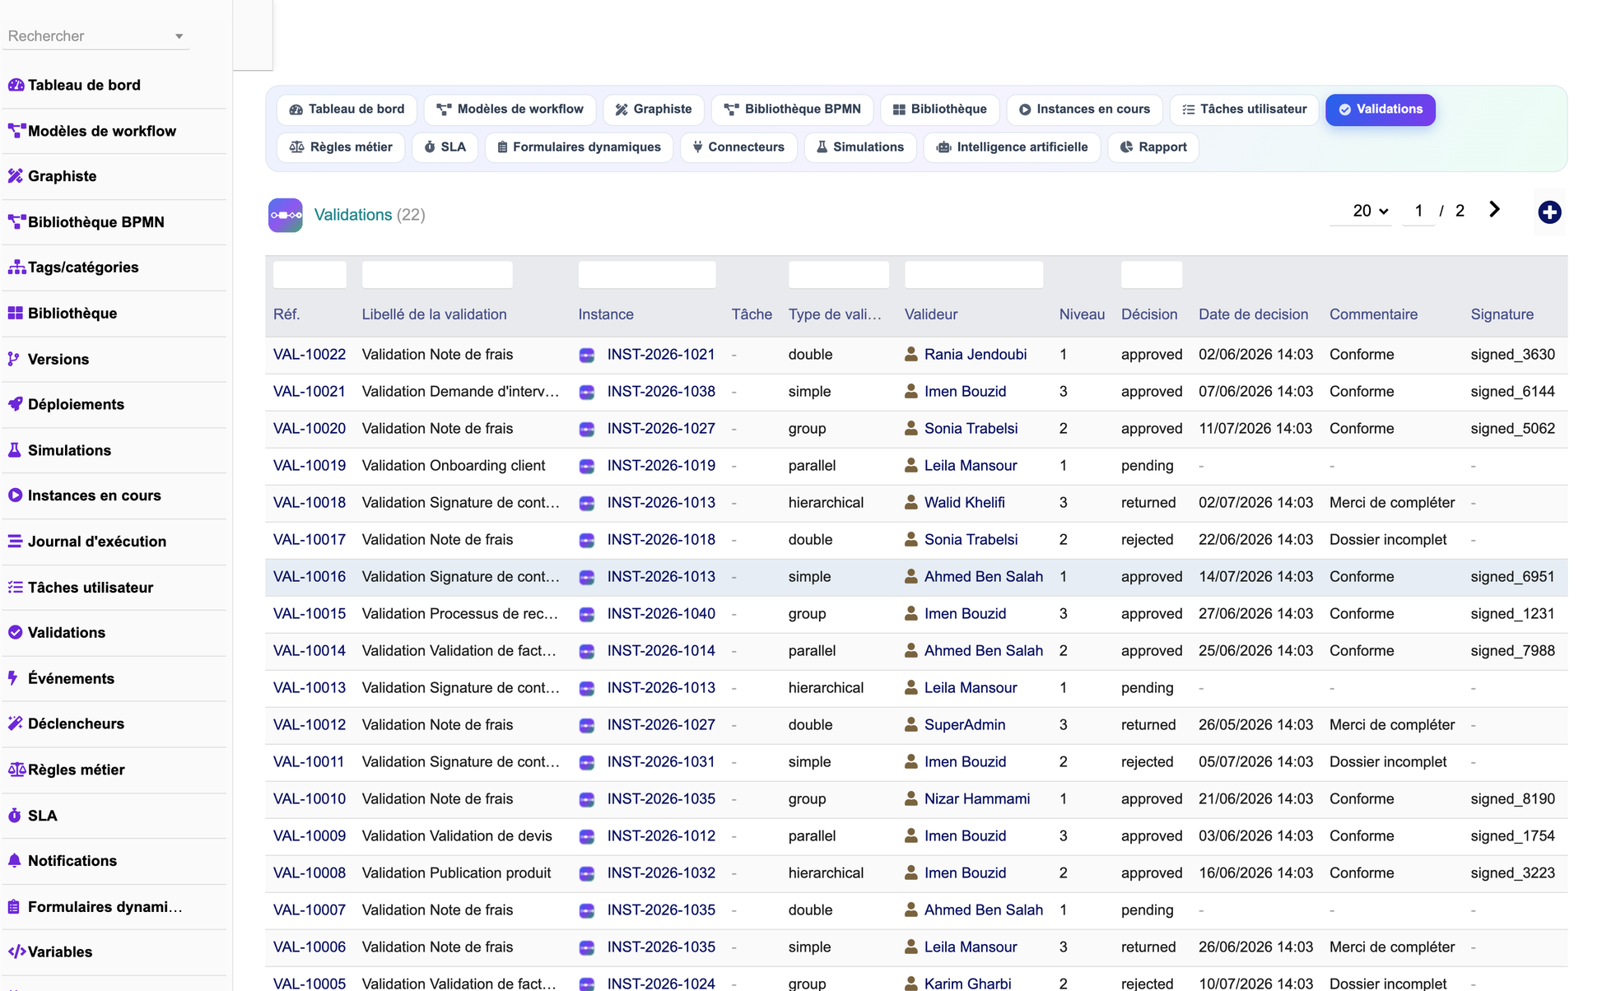
Task: Open Intelligence artificielle tab
Action: 1013,147
